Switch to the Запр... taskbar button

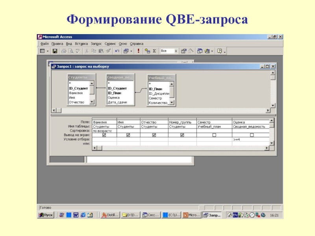(x=212, y=215)
